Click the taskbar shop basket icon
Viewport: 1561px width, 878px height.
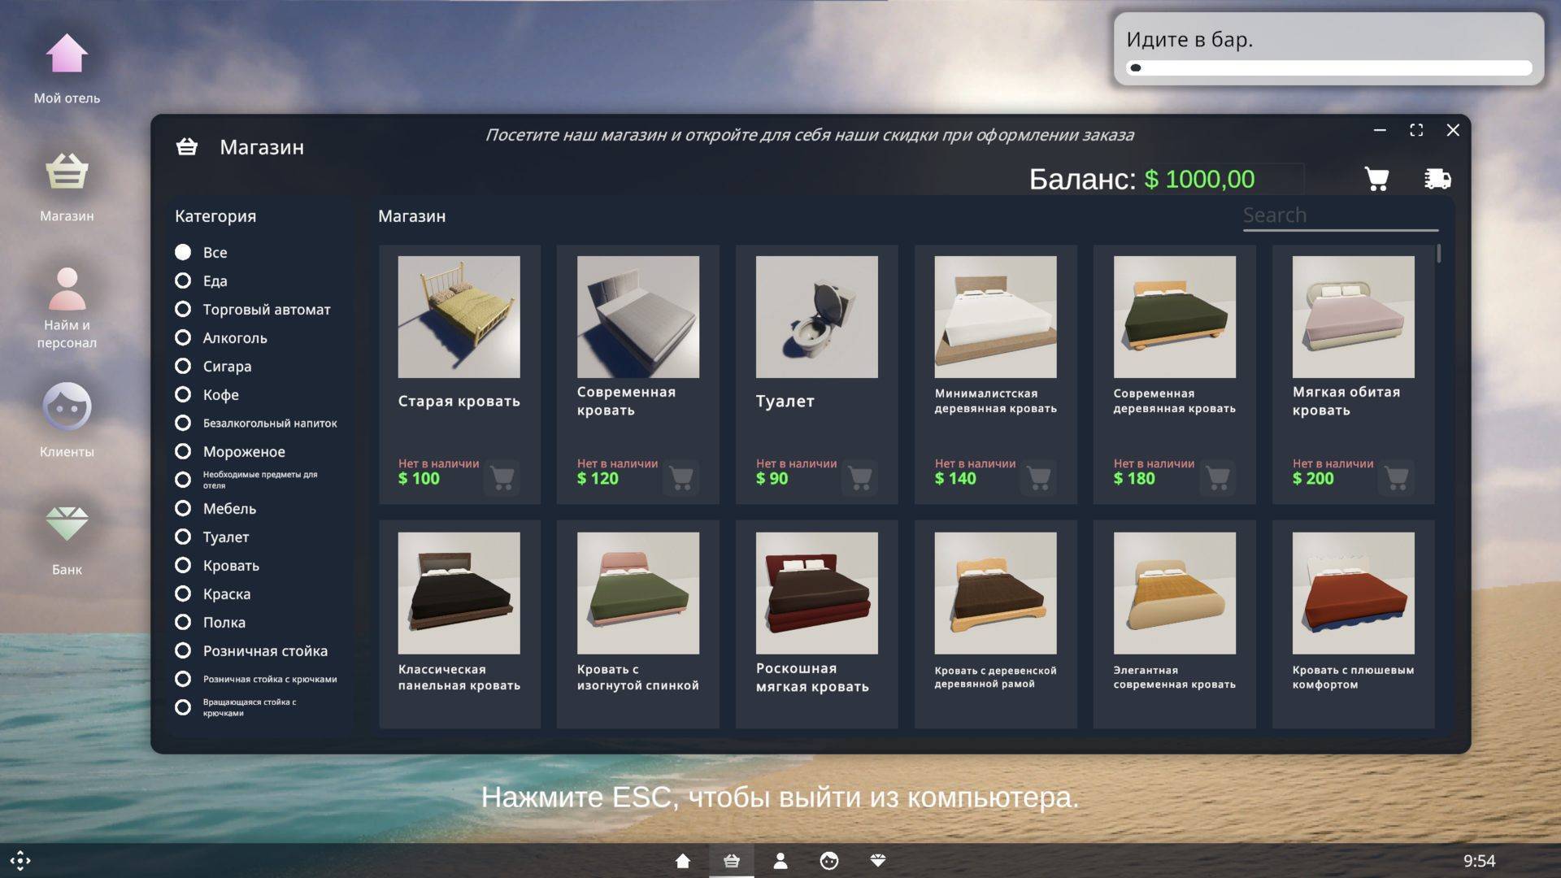732,861
